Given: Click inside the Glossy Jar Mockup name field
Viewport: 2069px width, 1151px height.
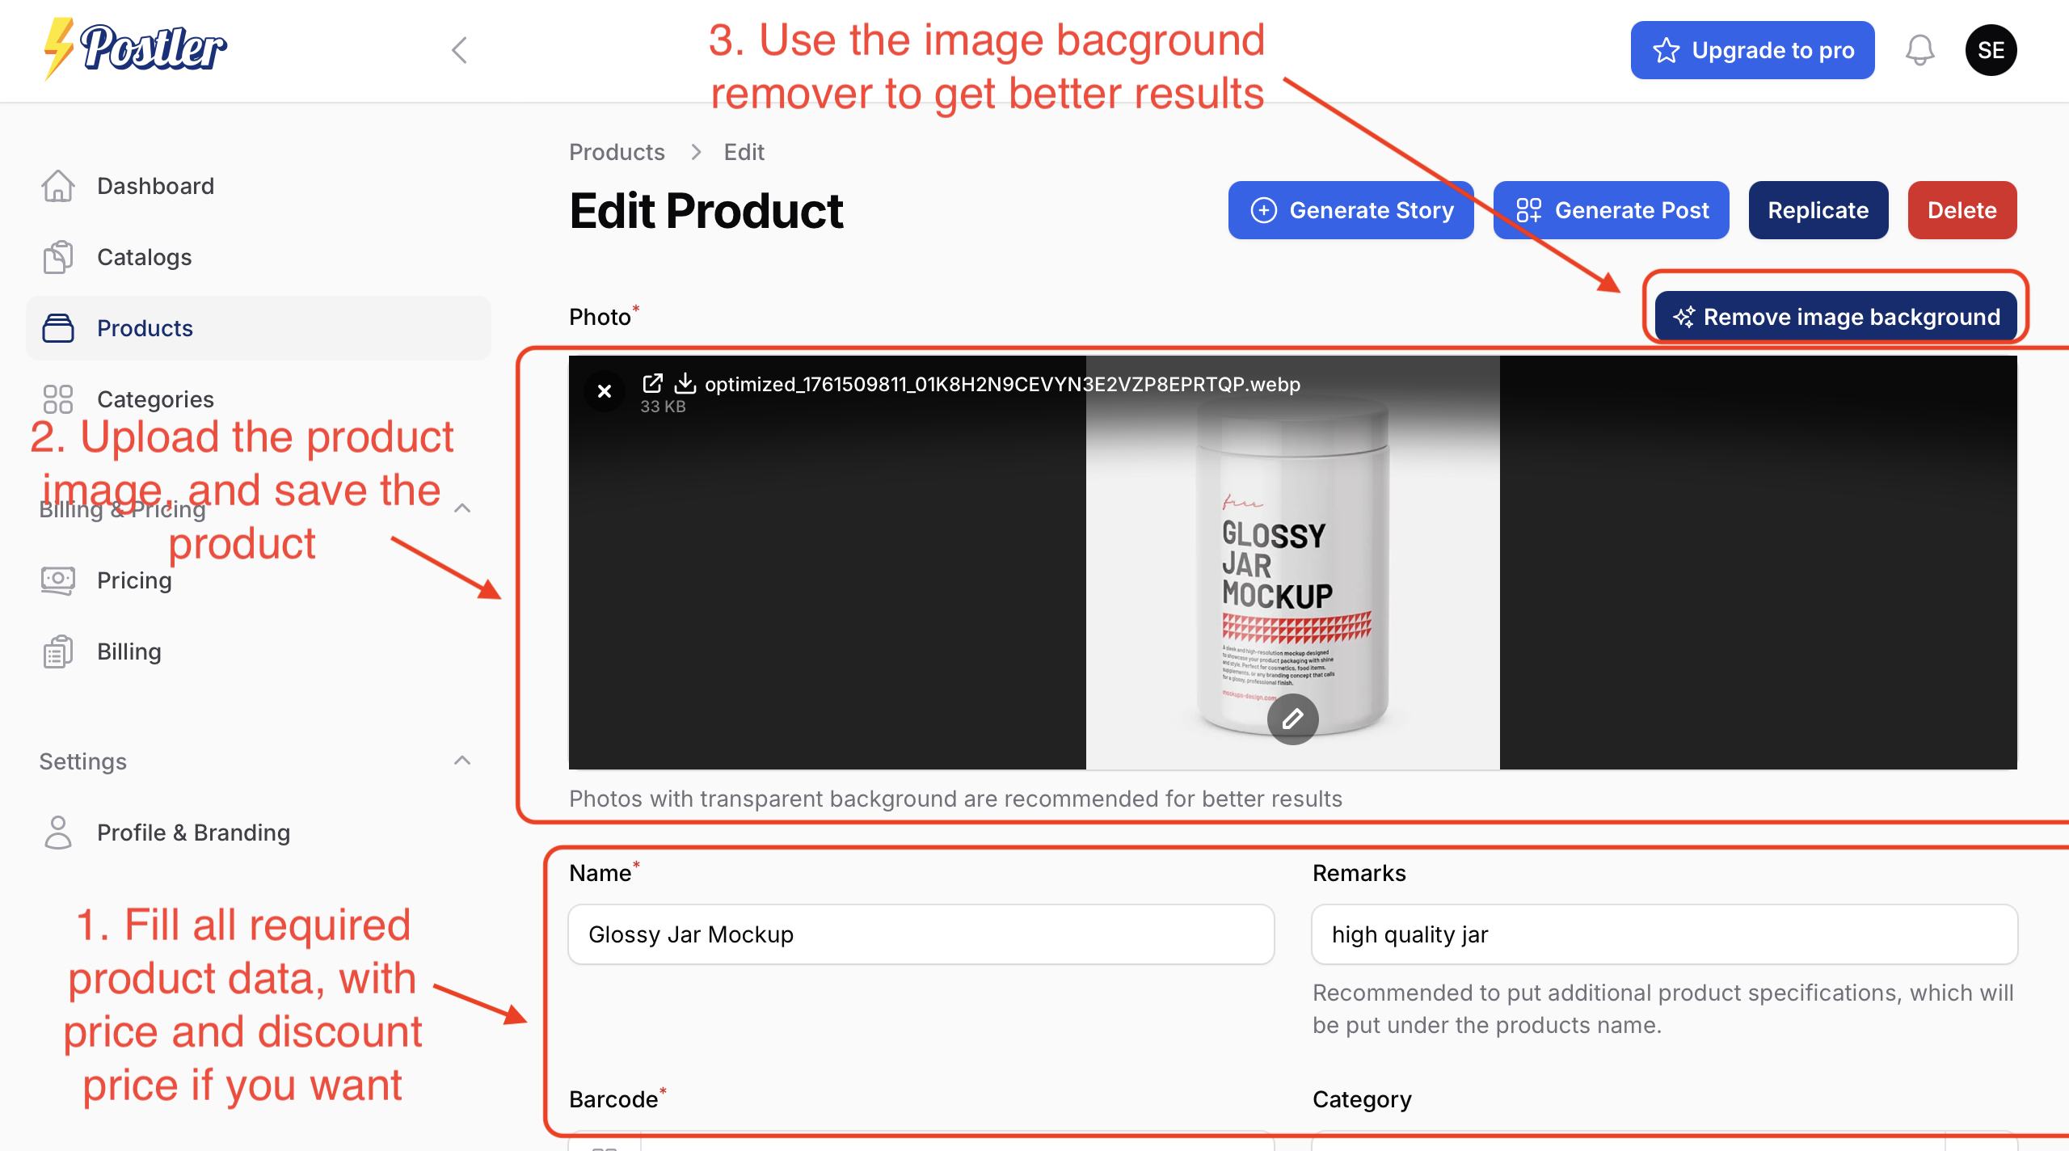Looking at the screenshot, I should (921, 934).
